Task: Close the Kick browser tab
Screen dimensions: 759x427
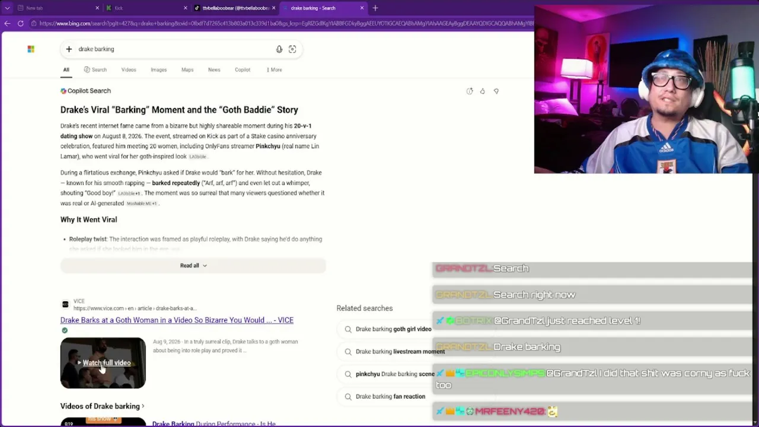Action: click(186, 8)
